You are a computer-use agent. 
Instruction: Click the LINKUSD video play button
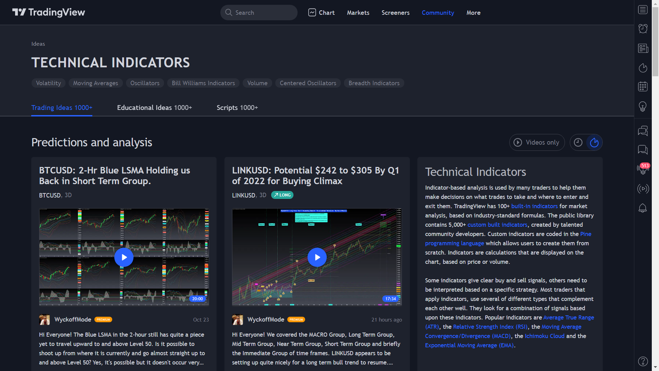(x=317, y=257)
